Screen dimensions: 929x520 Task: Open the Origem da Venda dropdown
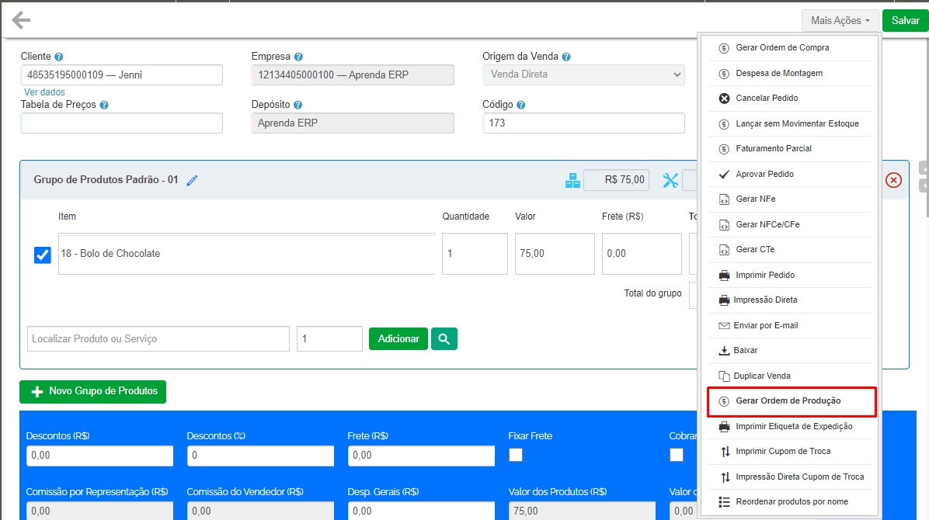pyautogui.click(x=583, y=75)
